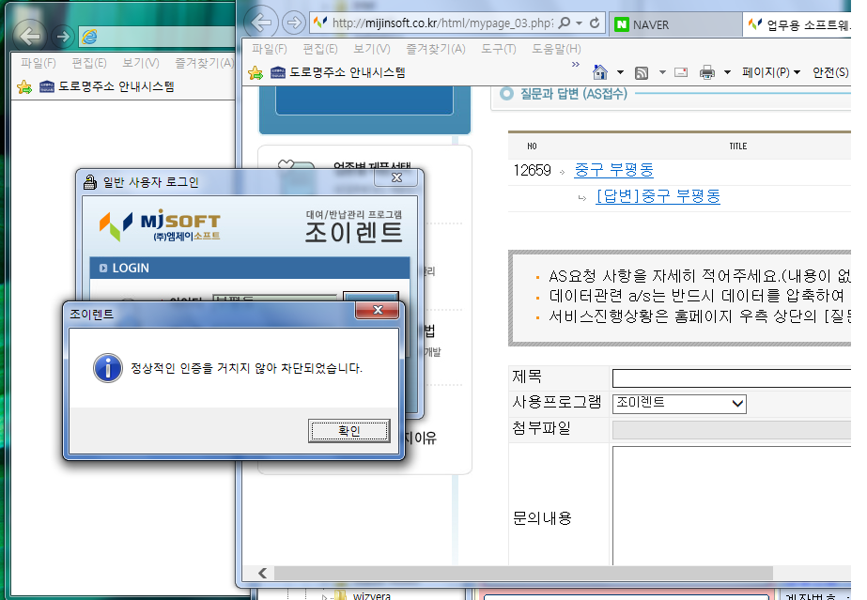Go forward in the front browser window

click(294, 23)
